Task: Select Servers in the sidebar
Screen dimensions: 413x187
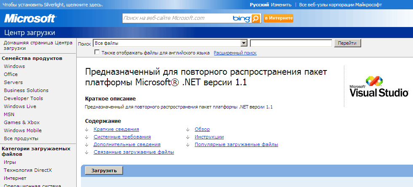Action: (x=13, y=82)
